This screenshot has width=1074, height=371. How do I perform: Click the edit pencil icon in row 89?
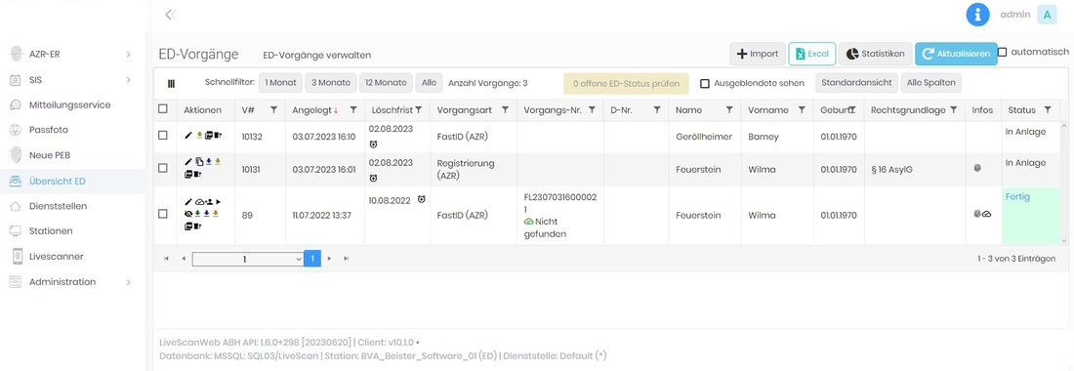tap(188, 202)
